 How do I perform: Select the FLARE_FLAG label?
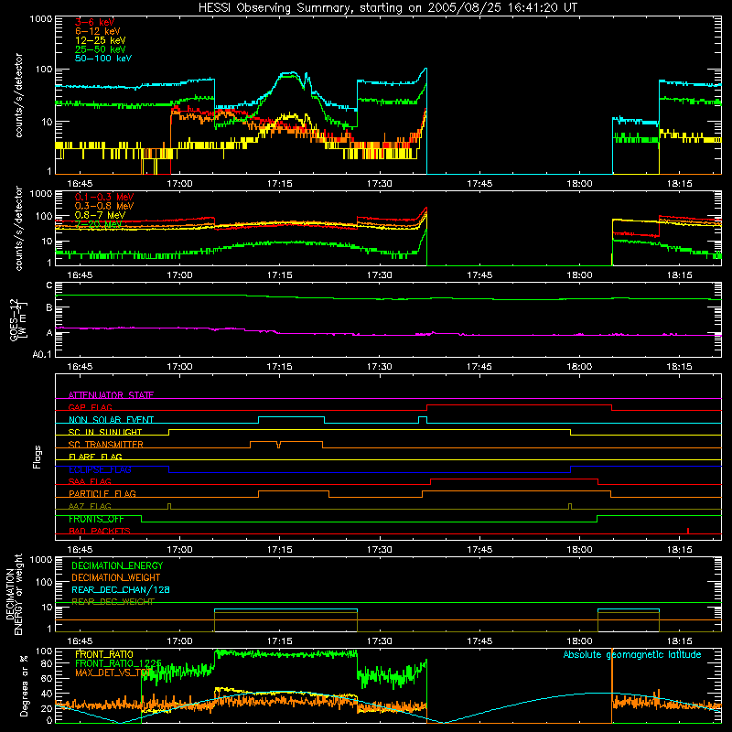coord(95,457)
